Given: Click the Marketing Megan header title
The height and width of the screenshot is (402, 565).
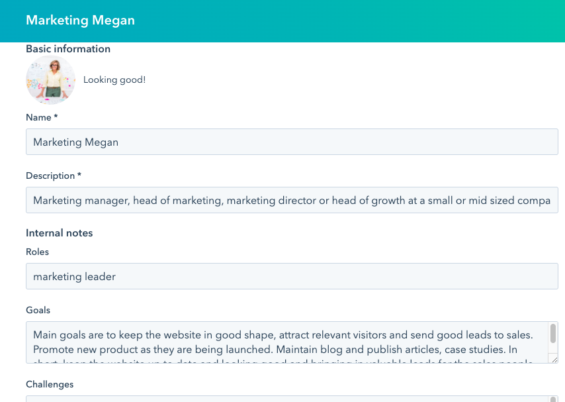Looking at the screenshot, I should click(x=80, y=21).
